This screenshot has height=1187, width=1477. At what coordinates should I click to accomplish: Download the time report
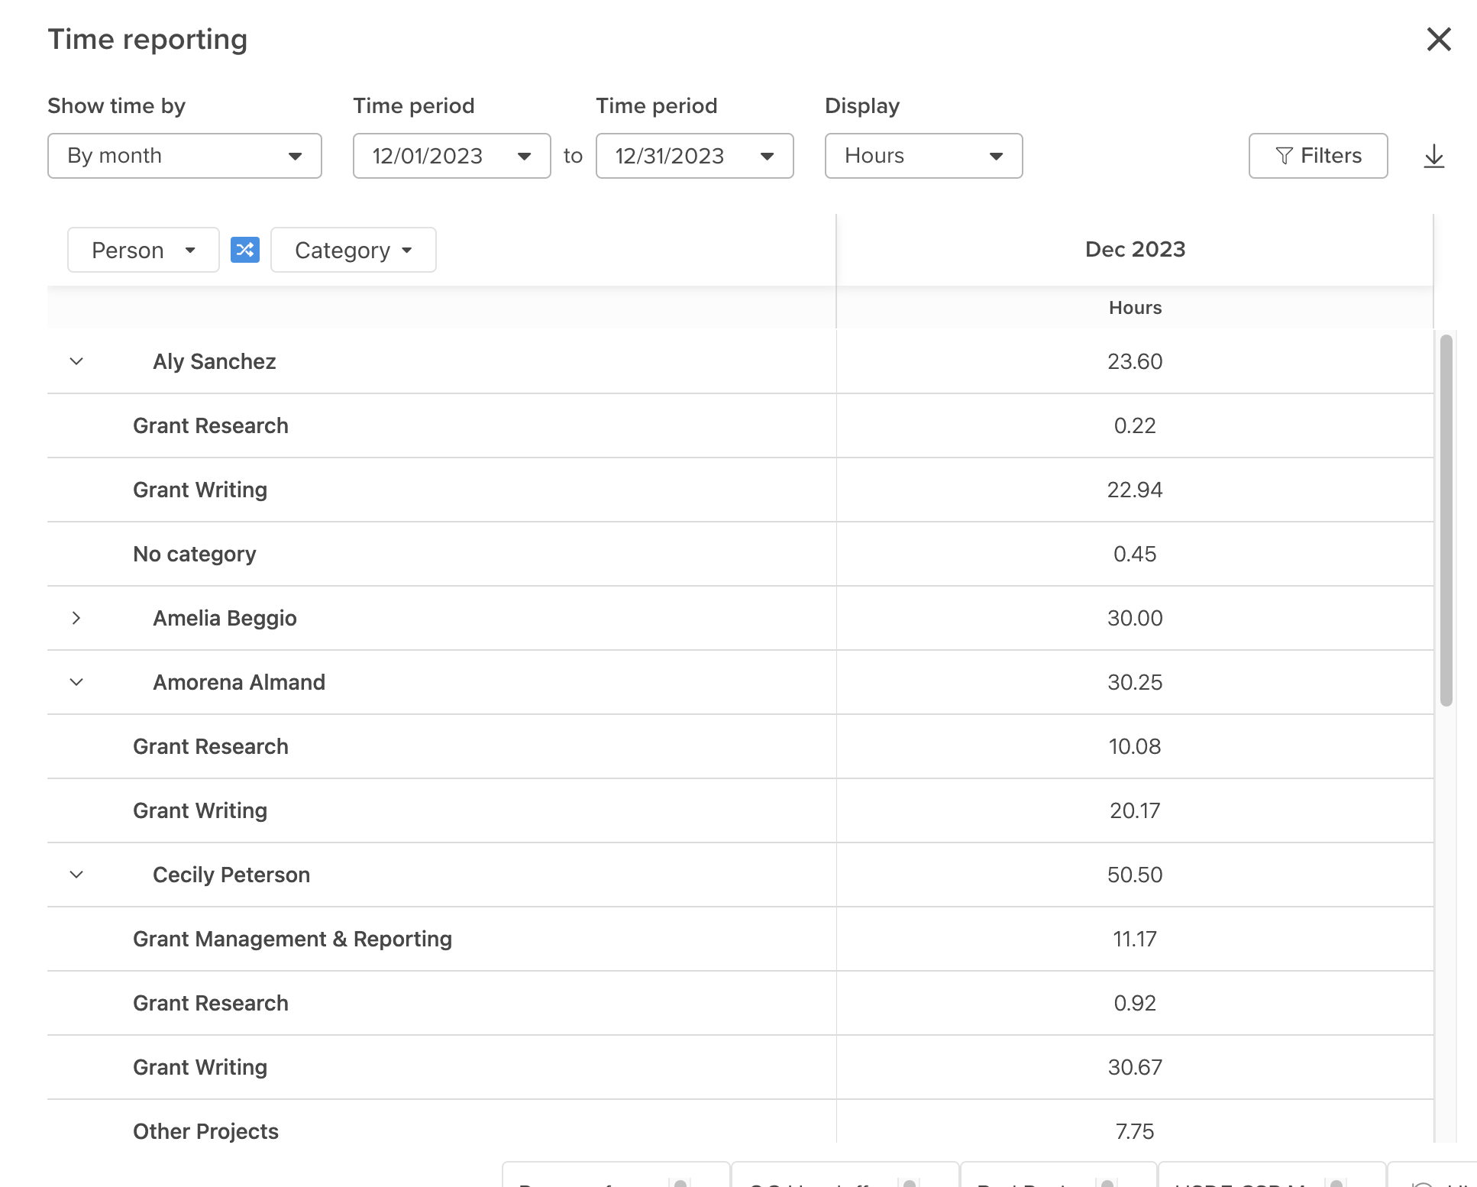(1434, 156)
